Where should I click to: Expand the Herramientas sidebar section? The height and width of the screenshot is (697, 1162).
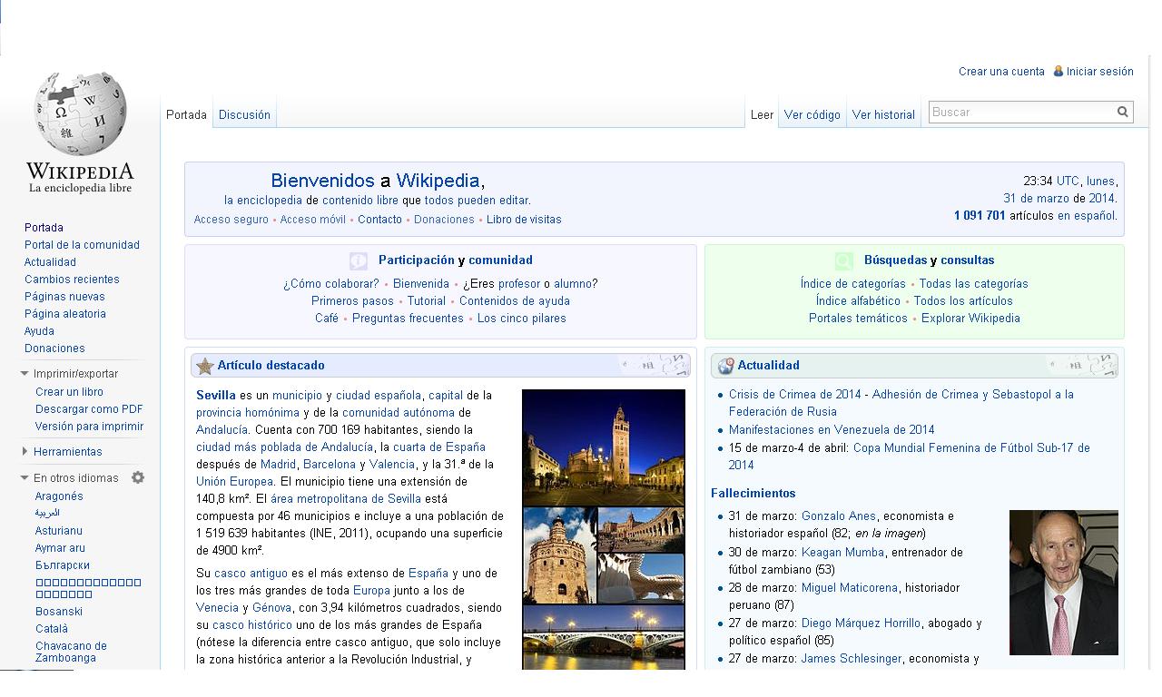pos(25,451)
